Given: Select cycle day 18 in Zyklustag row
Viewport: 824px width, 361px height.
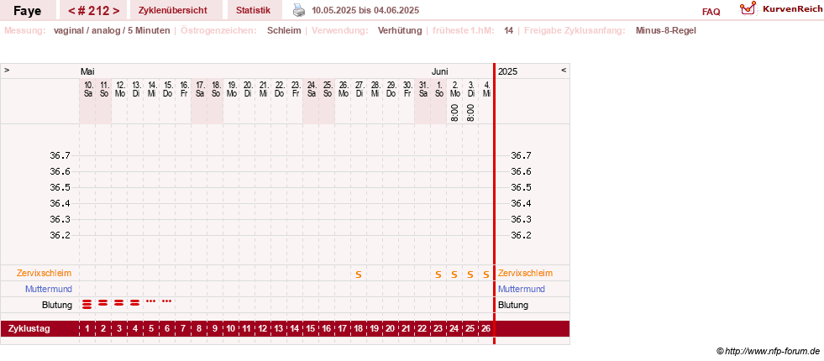Looking at the screenshot, I should 359,329.
